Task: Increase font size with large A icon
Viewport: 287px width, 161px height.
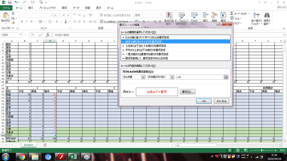Action: pyautogui.click(x=64, y=15)
